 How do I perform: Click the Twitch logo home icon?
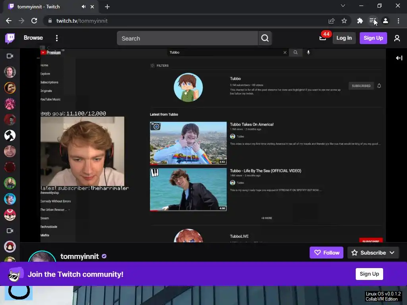10,38
